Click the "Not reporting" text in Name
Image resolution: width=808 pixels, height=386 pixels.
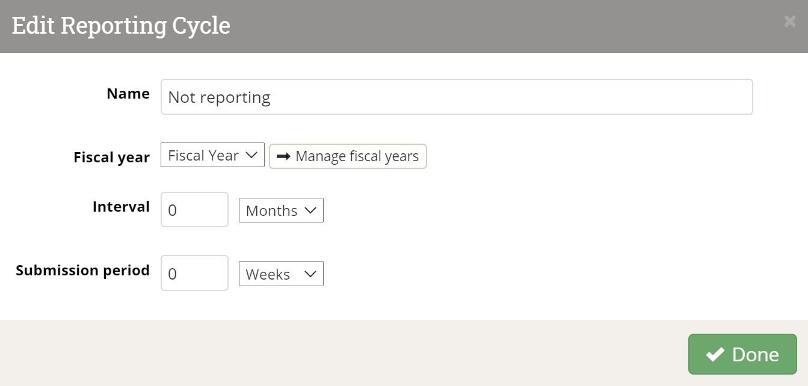point(219,97)
